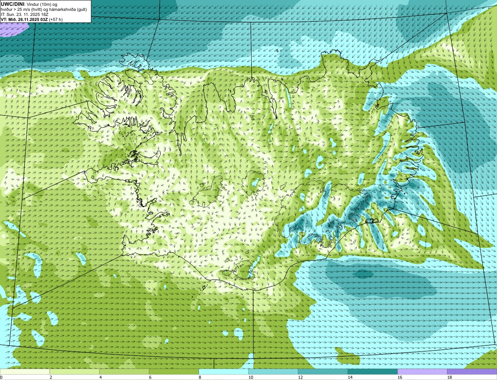Click the 2–4 m/s light green legend swatch
Image resolution: width=497 pixels, height=380 pixels.
click(x=75, y=371)
